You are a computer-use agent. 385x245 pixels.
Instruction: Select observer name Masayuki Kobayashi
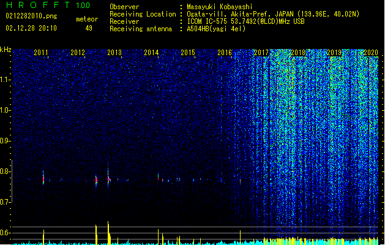[219, 7]
